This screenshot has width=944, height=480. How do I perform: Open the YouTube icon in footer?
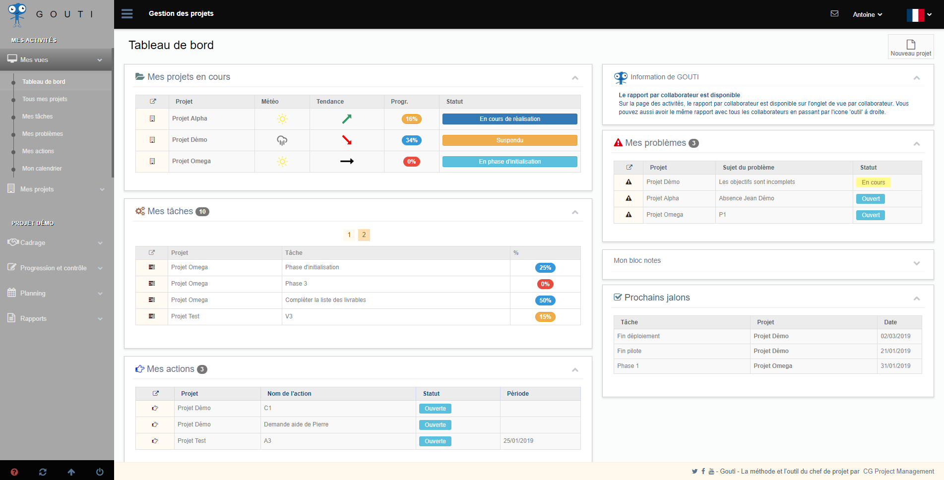pos(711,472)
